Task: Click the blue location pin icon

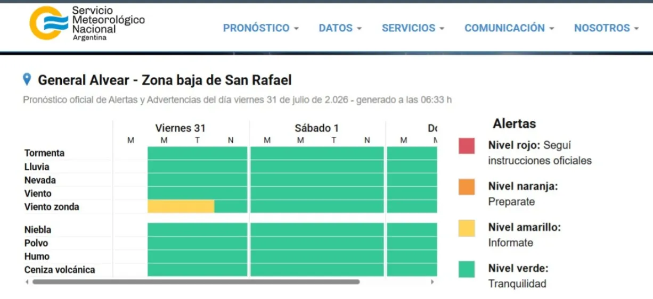Action: point(27,80)
